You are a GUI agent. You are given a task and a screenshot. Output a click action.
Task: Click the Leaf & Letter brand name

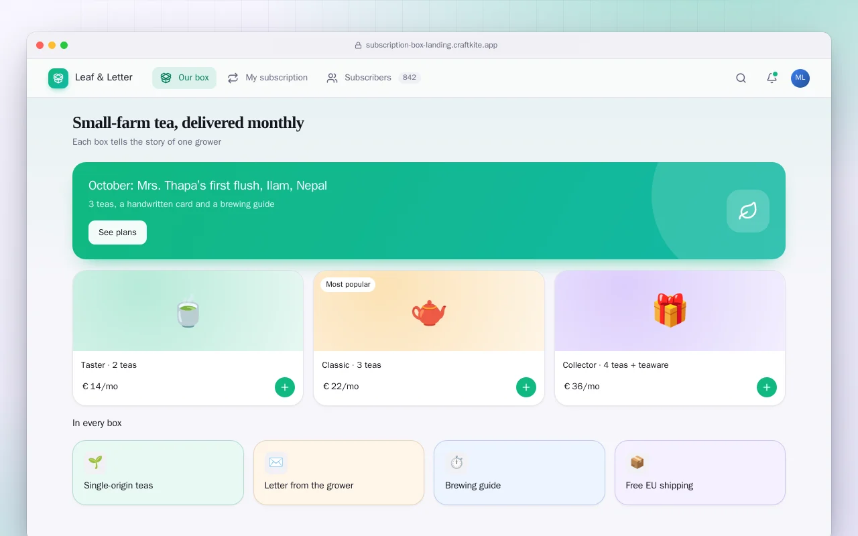104,78
